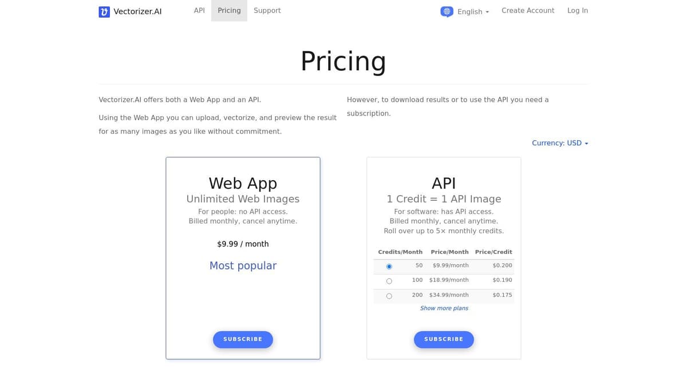
Task: Click the $34.99/month price row
Action: (449, 295)
